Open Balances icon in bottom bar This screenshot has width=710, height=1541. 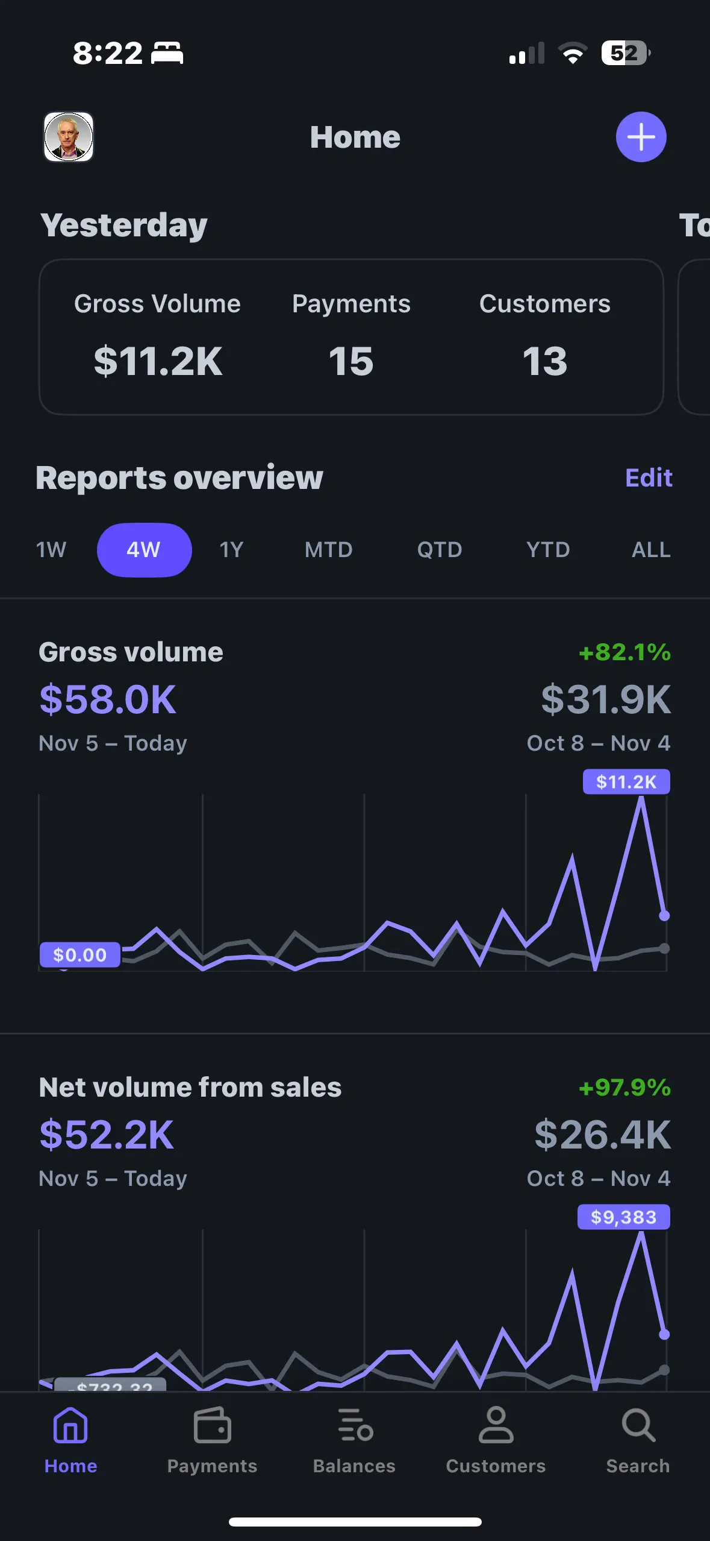[x=355, y=1425]
